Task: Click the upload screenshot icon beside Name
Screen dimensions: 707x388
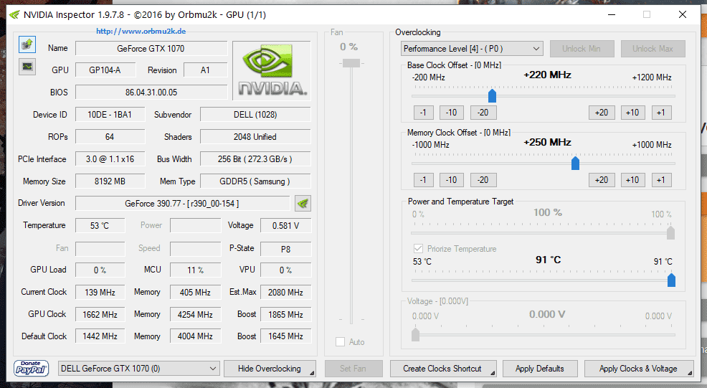Action: [x=27, y=44]
